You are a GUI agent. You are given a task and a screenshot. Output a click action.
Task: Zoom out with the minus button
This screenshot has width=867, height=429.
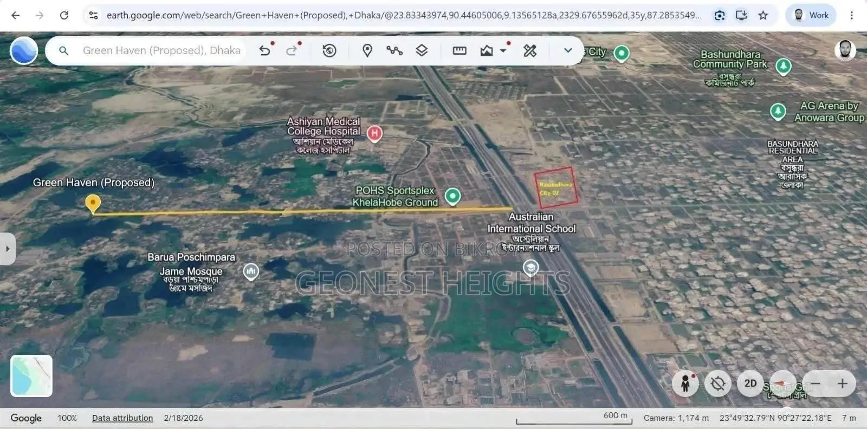click(816, 383)
